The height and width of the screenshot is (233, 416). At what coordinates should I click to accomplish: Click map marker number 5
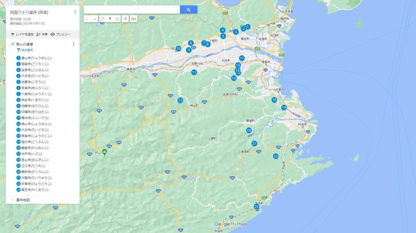[223, 36]
